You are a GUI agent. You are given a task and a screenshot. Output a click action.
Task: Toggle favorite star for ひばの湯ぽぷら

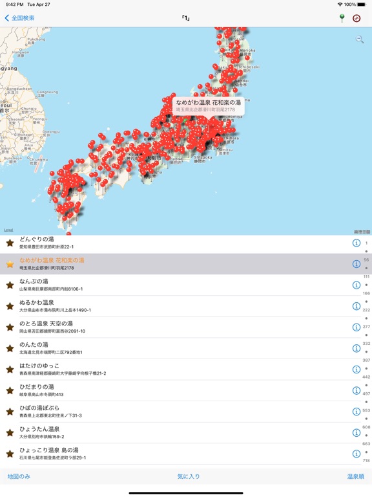pyautogui.click(x=10, y=412)
